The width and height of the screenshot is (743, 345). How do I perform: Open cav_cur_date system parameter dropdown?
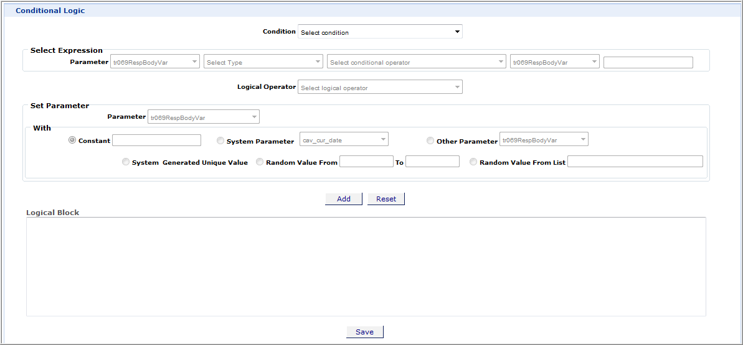click(344, 139)
